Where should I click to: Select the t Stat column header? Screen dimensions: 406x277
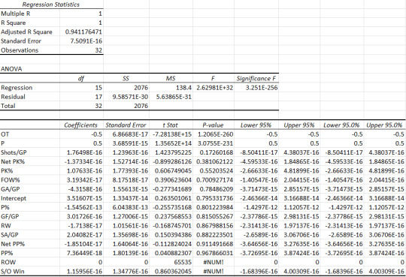point(171,125)
